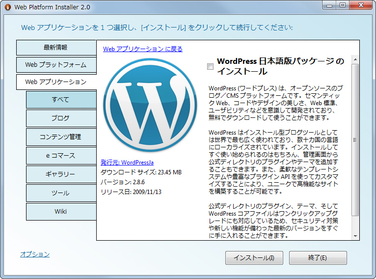Click the ダウンロード サイズ: 23.45 MB text
Screen dimensions: 376x279
pos(141,172)
